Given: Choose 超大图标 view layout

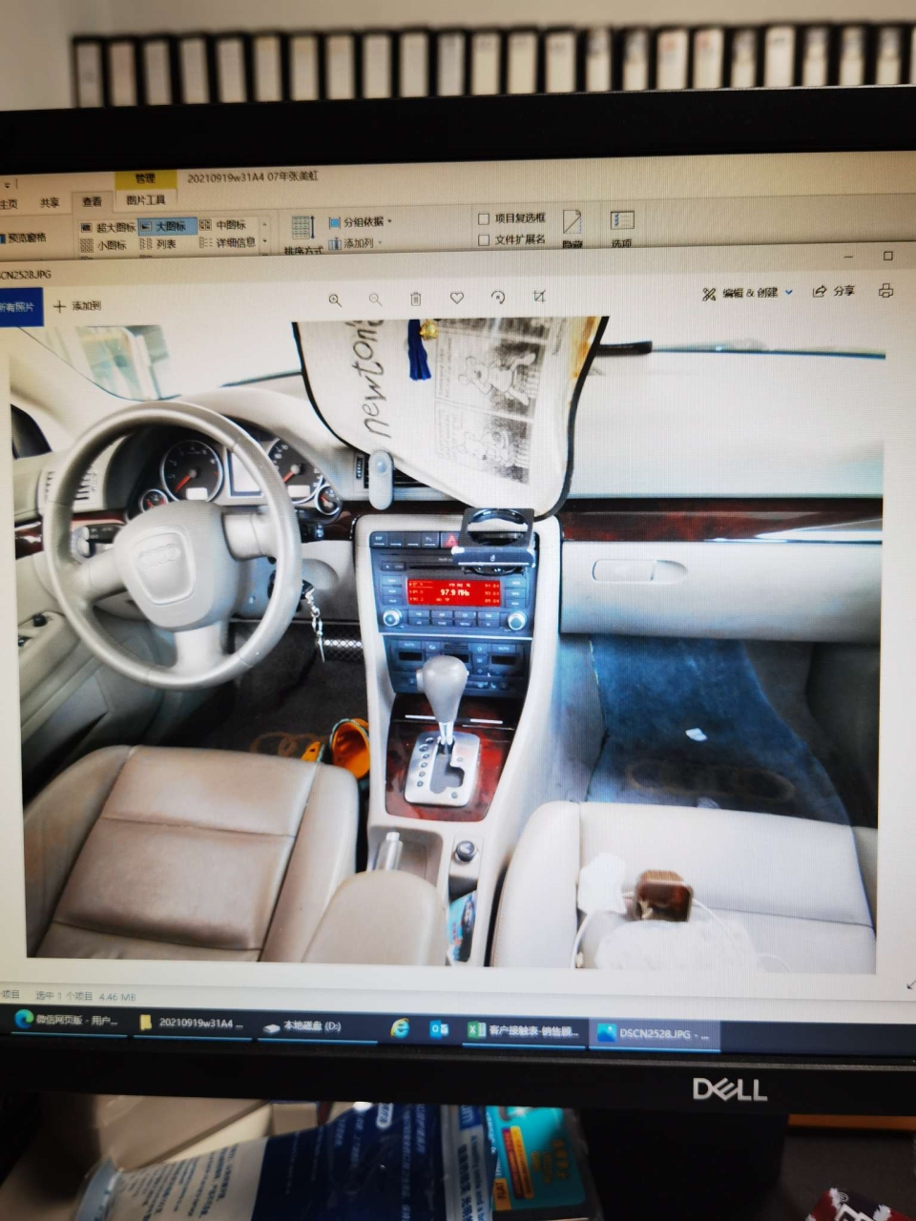Looking at the screenshot, I should (108, 227).
